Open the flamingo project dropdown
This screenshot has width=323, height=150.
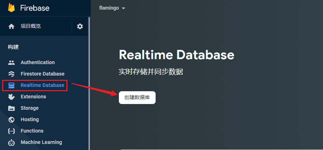point(112,8)
